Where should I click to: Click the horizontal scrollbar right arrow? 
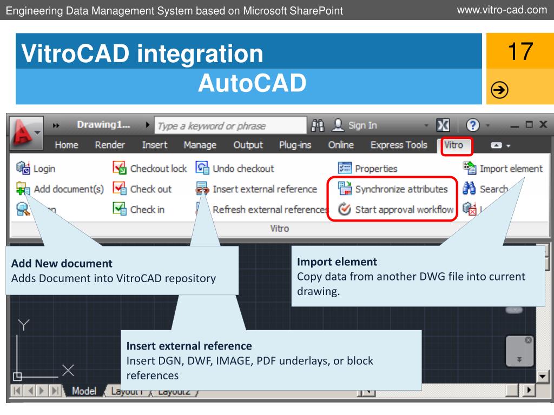pyautogui.click(x=529, y=390)
